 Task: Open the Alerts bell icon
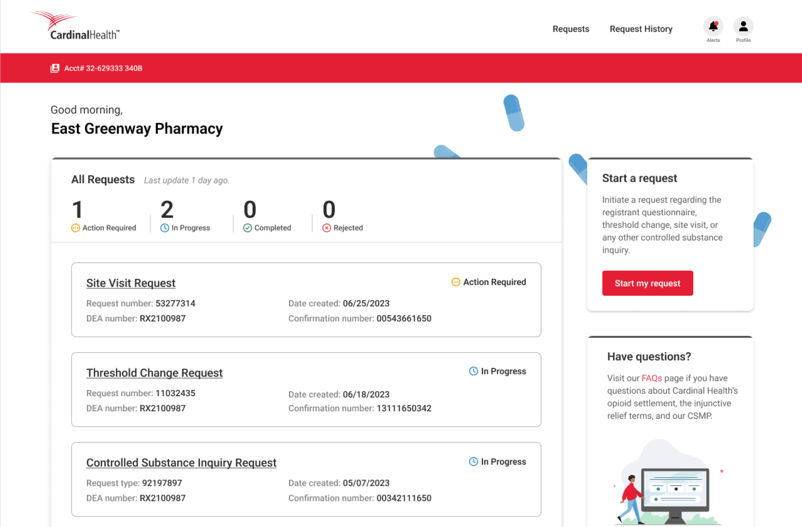713,27
